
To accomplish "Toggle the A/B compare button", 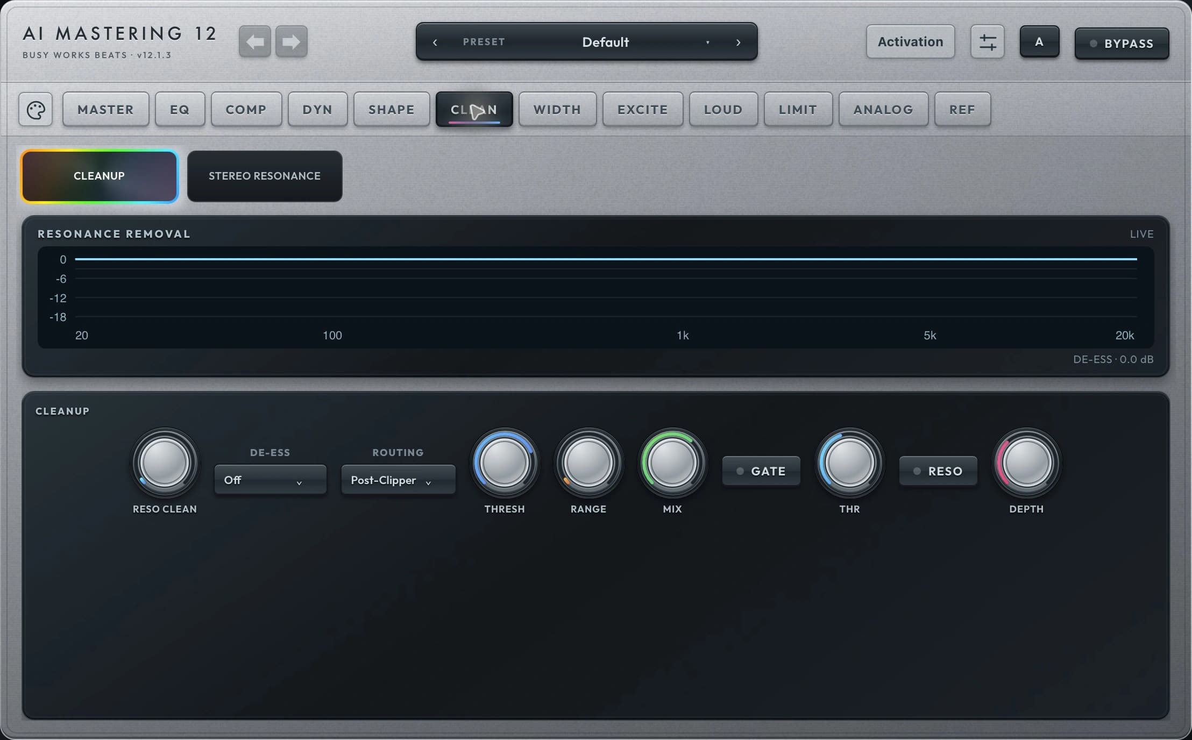I will pyautogui.click(x=1039, y=41).
